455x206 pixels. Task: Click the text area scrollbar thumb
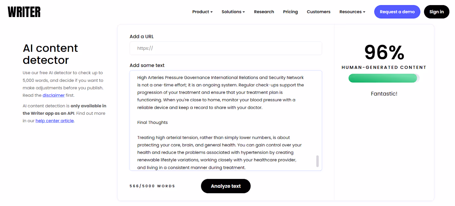click(317, 161)
